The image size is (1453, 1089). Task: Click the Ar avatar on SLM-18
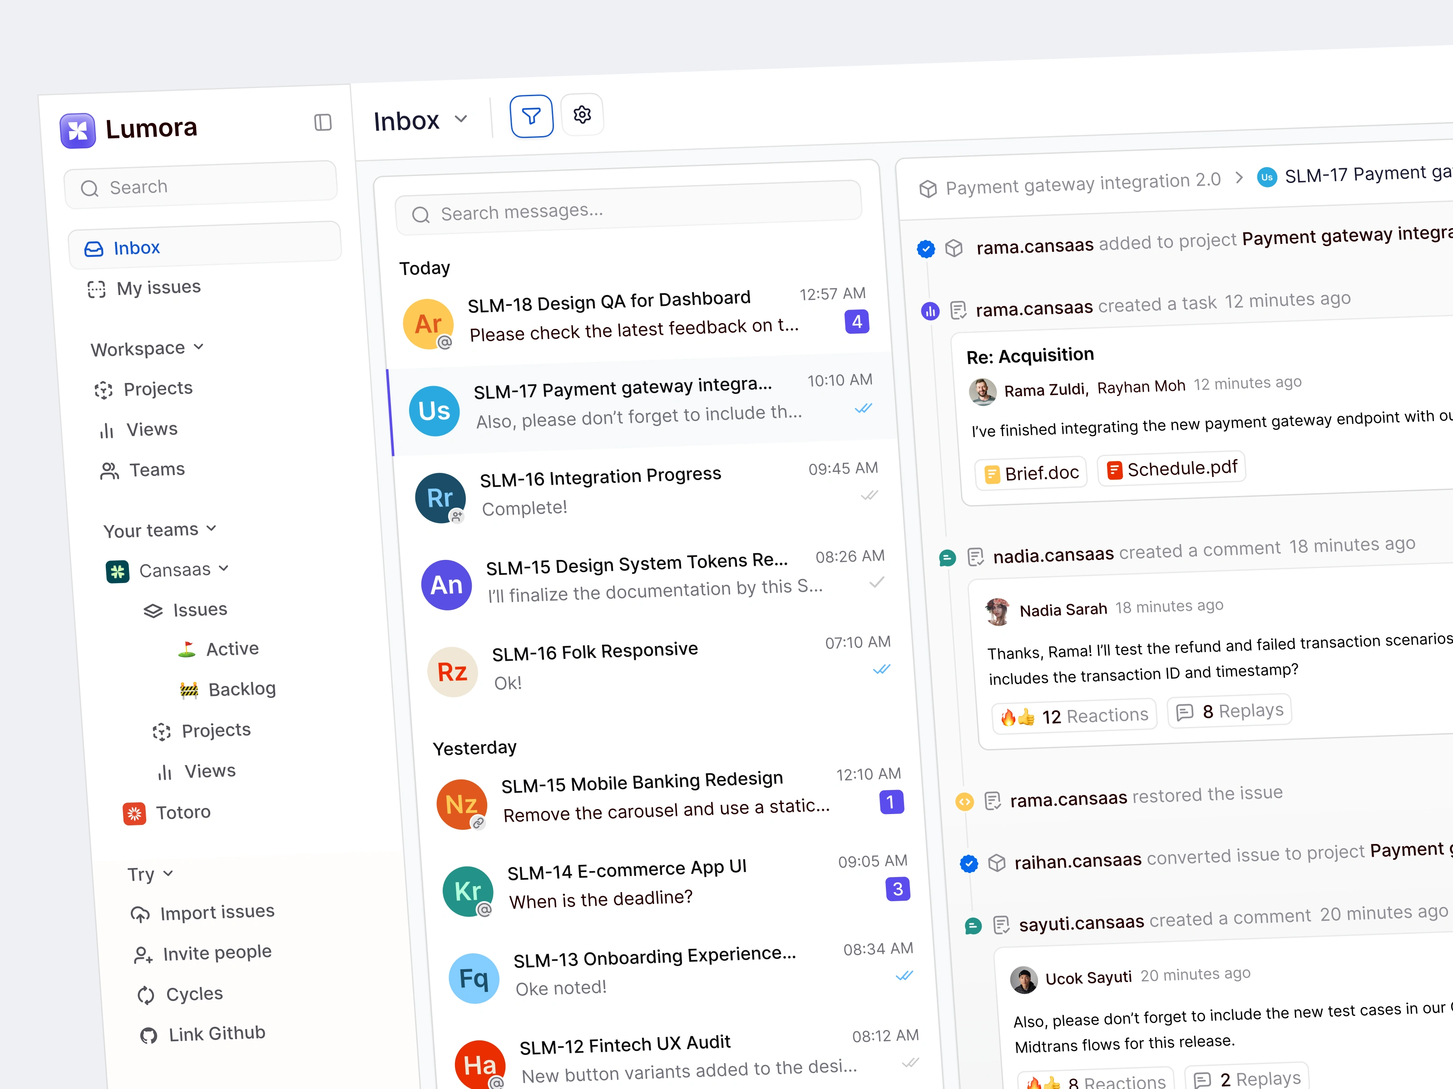pyautogui.click(x=428, y=324)
